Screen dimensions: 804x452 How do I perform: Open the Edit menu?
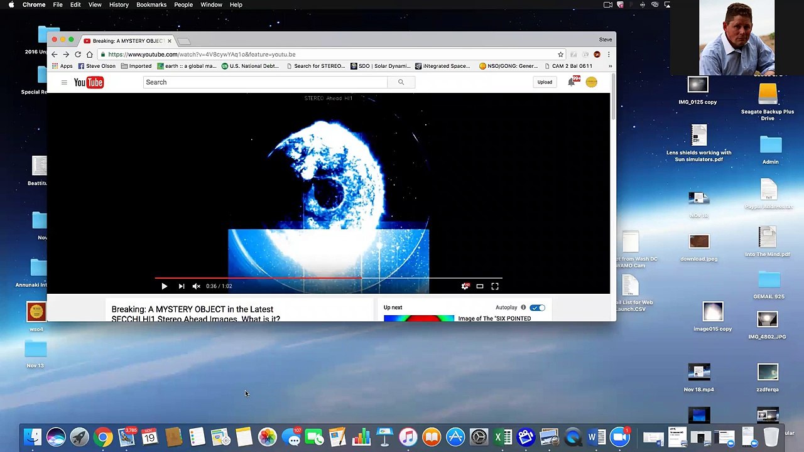pos(75,4)
